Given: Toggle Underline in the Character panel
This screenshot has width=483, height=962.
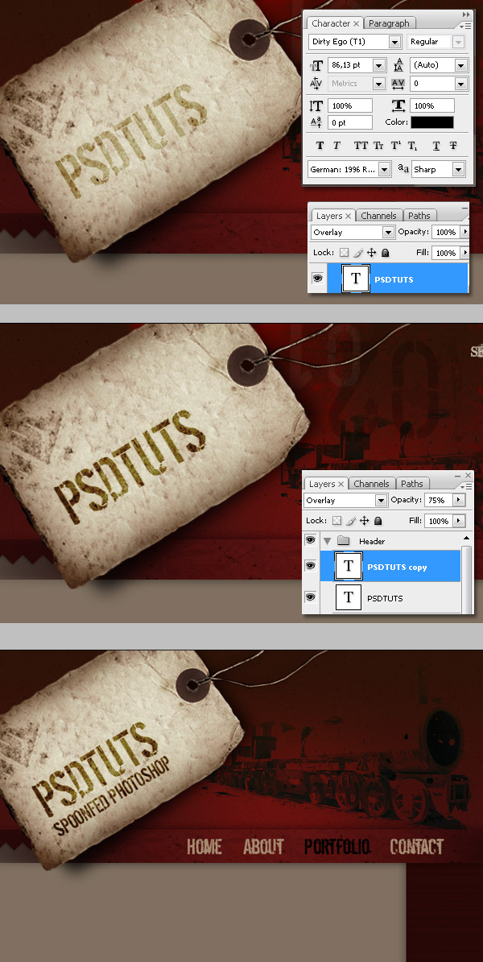Looking at the screenshot, I should tap(436, 146).
